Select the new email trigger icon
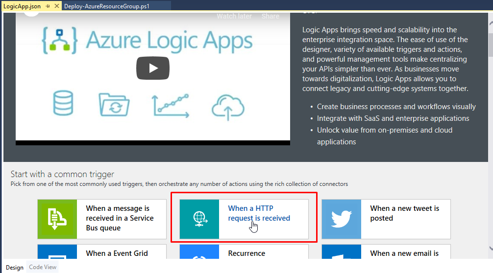Viewport: 493px width, 273px height. point(342,251)
